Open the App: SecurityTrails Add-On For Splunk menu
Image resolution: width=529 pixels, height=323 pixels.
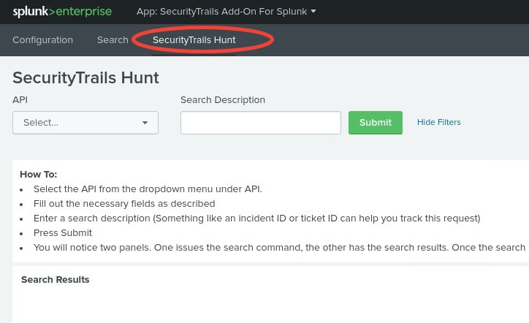(x=226, y=12)
